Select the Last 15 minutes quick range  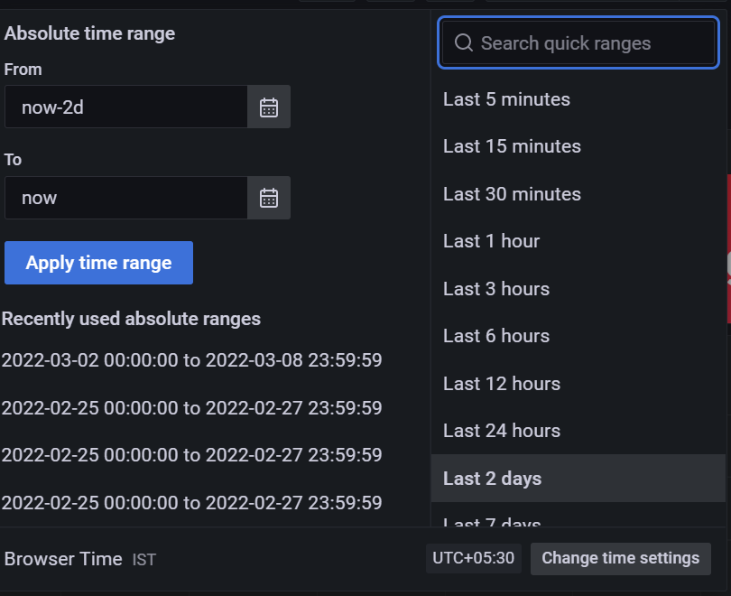[x=512, y=146]
